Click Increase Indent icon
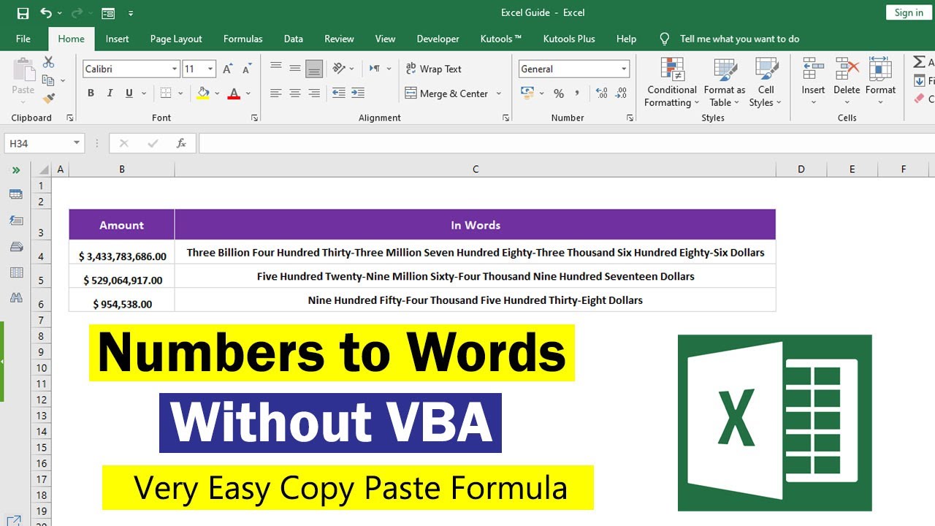935x526 pixels. point(358,93)
